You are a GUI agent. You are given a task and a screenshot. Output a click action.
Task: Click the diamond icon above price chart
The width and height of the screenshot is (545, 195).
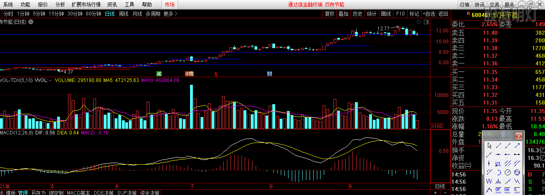tap(419, 22)
